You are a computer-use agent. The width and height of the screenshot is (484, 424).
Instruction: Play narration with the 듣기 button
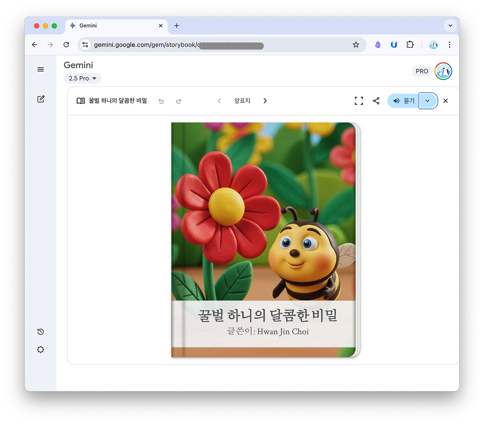[x=403, y=101]
